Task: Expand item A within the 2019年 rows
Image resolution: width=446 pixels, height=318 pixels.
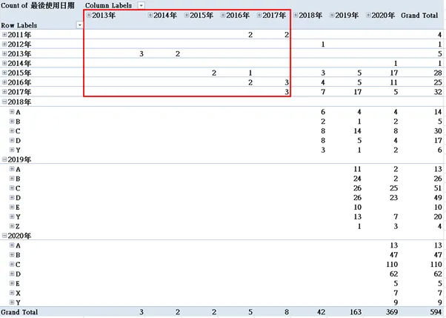Action: tap(12, 169)
